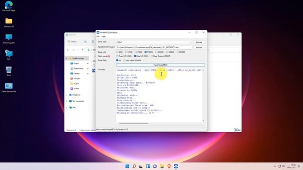This screenshot has width=303, height=170.
Task: Switch Explorer to details view icon
Action: coord(236,130)
